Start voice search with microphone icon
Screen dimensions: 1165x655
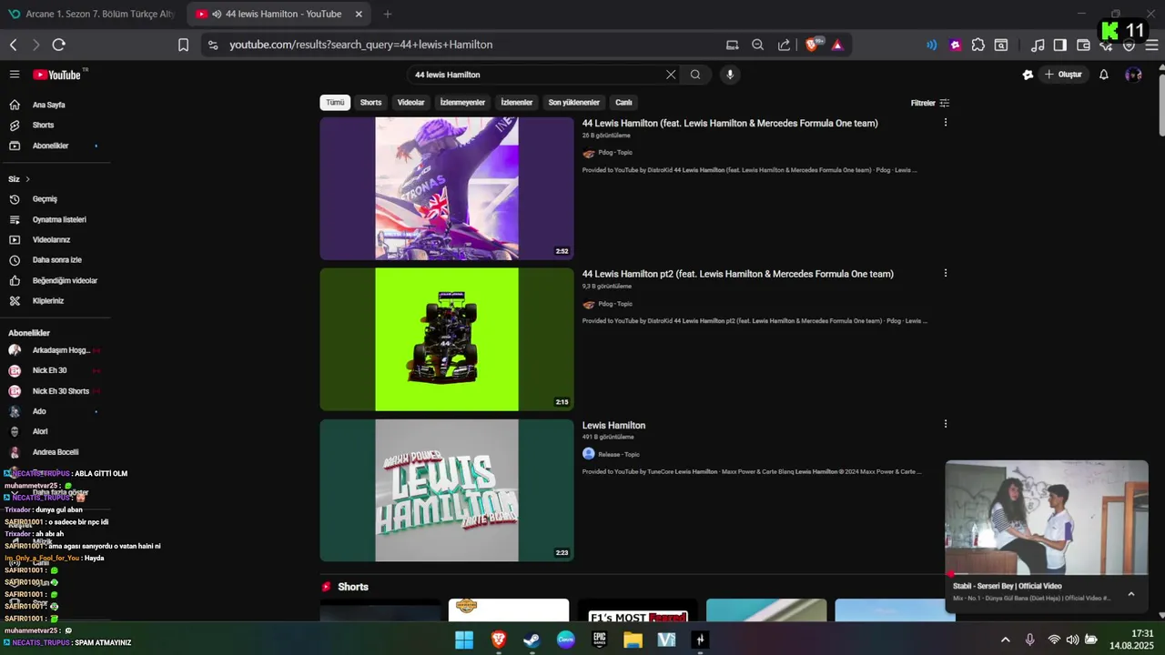729,75
